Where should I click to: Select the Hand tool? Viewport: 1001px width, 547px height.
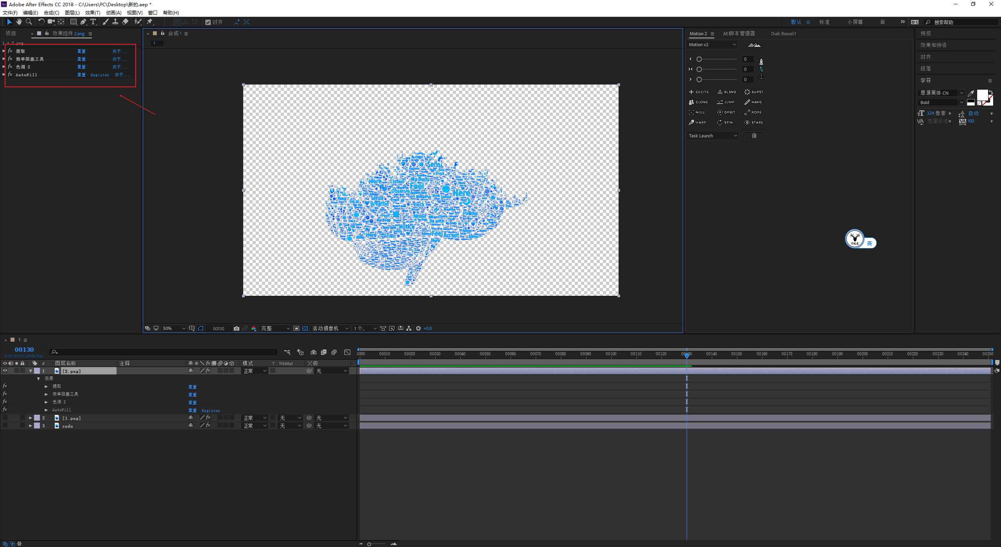[x=19, y=22]
